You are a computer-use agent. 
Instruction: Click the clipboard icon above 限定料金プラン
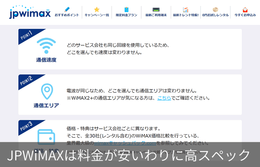pyautogui.click(x=126, y=9)
